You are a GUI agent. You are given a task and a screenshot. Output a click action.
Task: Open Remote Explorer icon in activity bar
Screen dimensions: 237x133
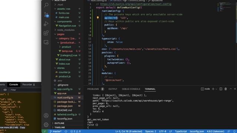(46, 42)
